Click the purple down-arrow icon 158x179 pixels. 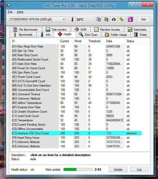pos(130,19)
